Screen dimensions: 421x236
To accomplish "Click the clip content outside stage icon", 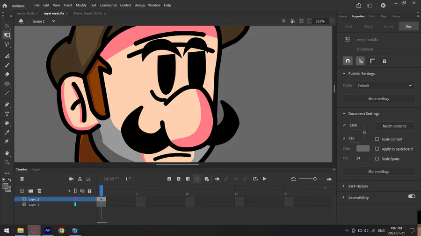I will (302, 21).
